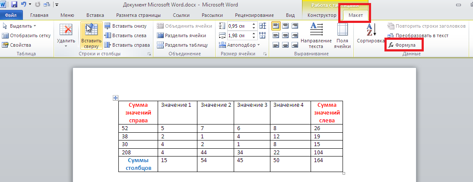The image size is (473, 182).
Task: Switch to the Layout (Макет) tab
Action: click(x=355, y=16)
